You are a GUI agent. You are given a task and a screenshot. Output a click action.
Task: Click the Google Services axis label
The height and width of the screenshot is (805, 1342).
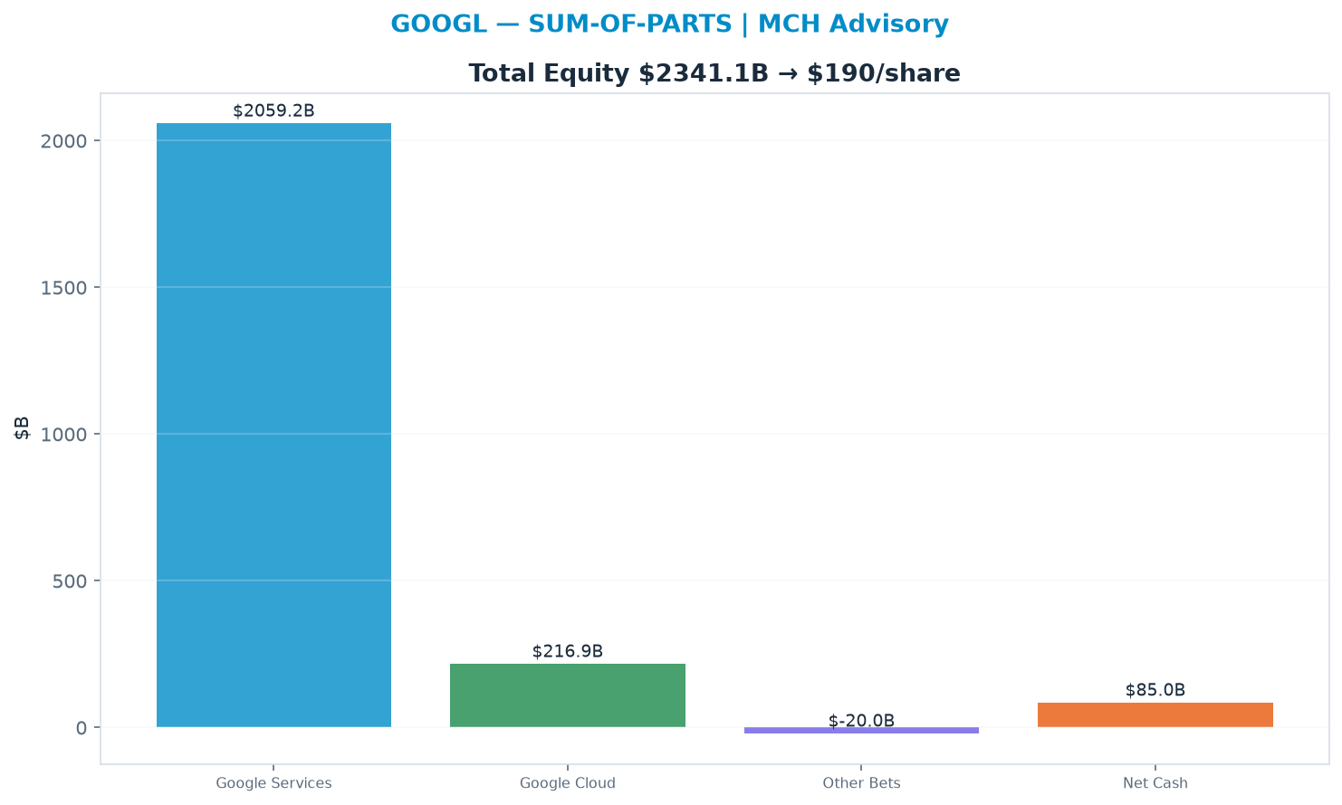[x=273, y=783]
